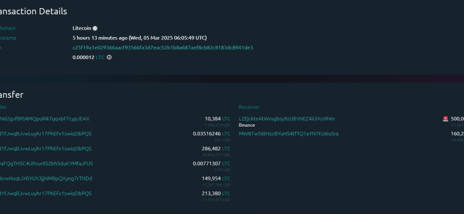This screenshot has height=214, width=464.
Task: Click the value 0.79 USD
Action: (x=223, y=170)
